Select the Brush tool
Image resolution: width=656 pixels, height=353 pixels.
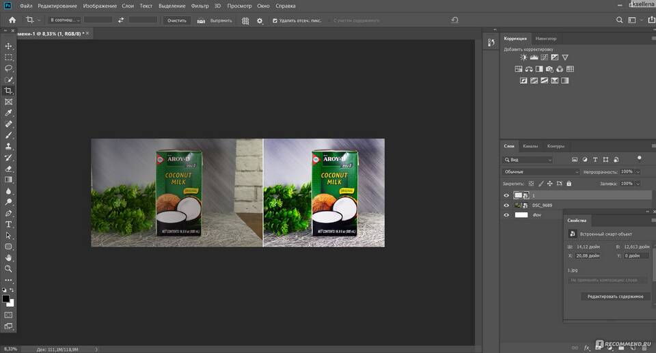[x=8, y=135]
